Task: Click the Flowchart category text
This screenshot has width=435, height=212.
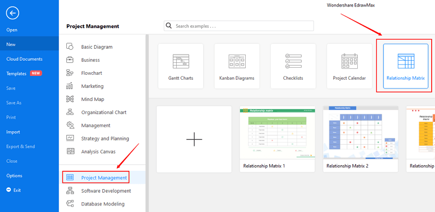Action: coord(91,73)
